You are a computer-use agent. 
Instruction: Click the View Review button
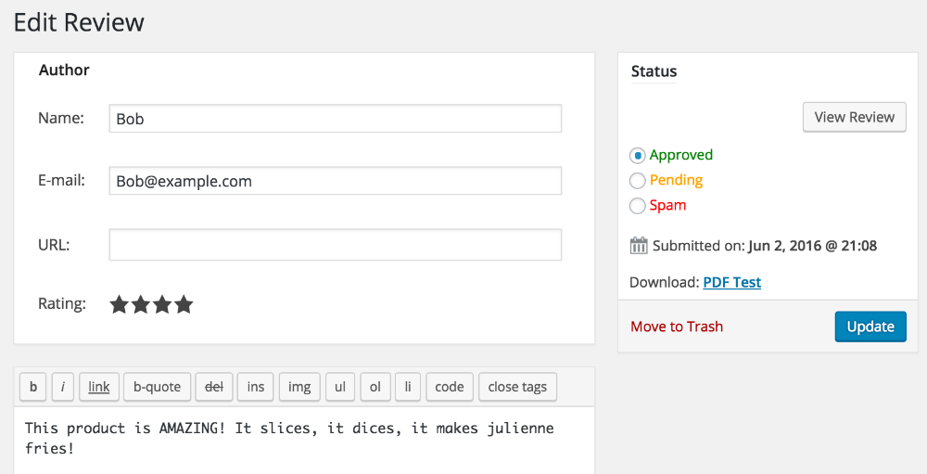pos(854,117)
